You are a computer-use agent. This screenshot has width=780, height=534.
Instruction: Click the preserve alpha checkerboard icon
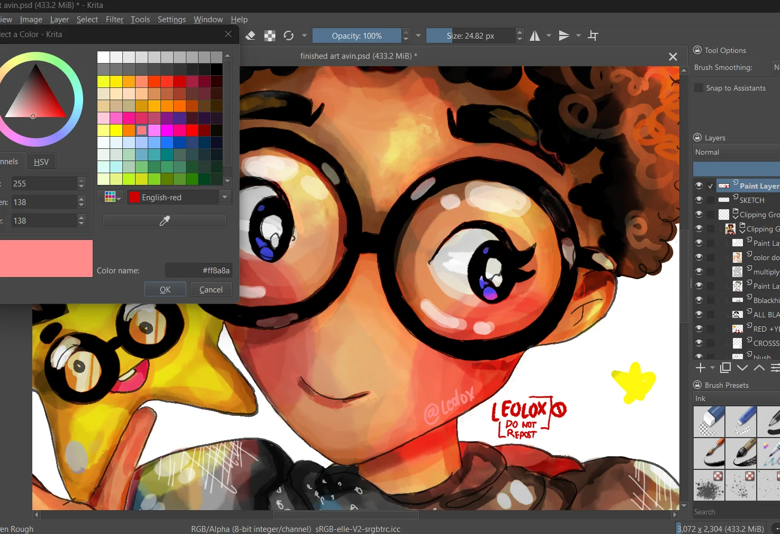pos(270,35)
